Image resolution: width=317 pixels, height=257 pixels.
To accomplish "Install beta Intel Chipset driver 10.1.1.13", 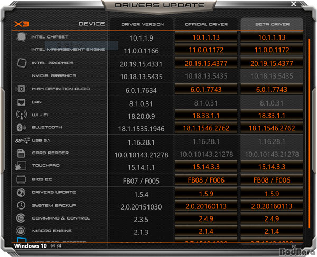I will [x=272, y=37].
